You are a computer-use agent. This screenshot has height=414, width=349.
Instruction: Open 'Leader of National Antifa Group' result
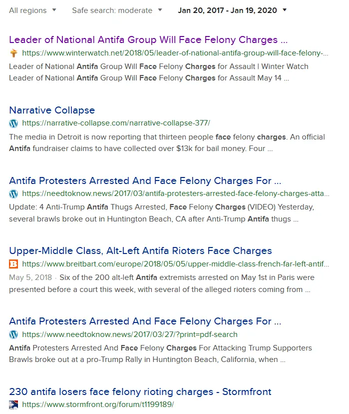[x=148, y=40]
